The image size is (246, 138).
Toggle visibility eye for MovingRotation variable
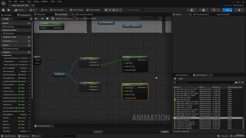pos(30,78)
